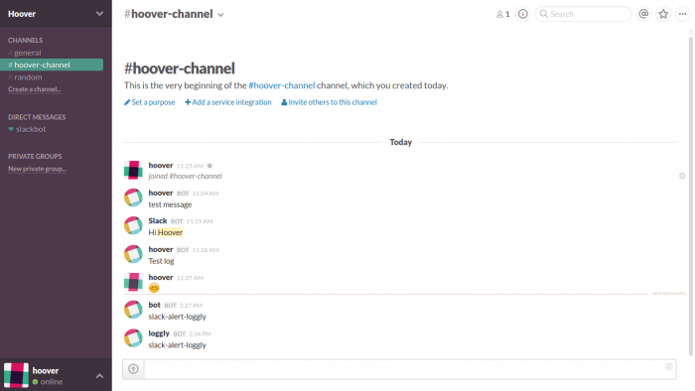Open the emoji picker smiley icon
The image size is (695, 391).
point(669,366)
